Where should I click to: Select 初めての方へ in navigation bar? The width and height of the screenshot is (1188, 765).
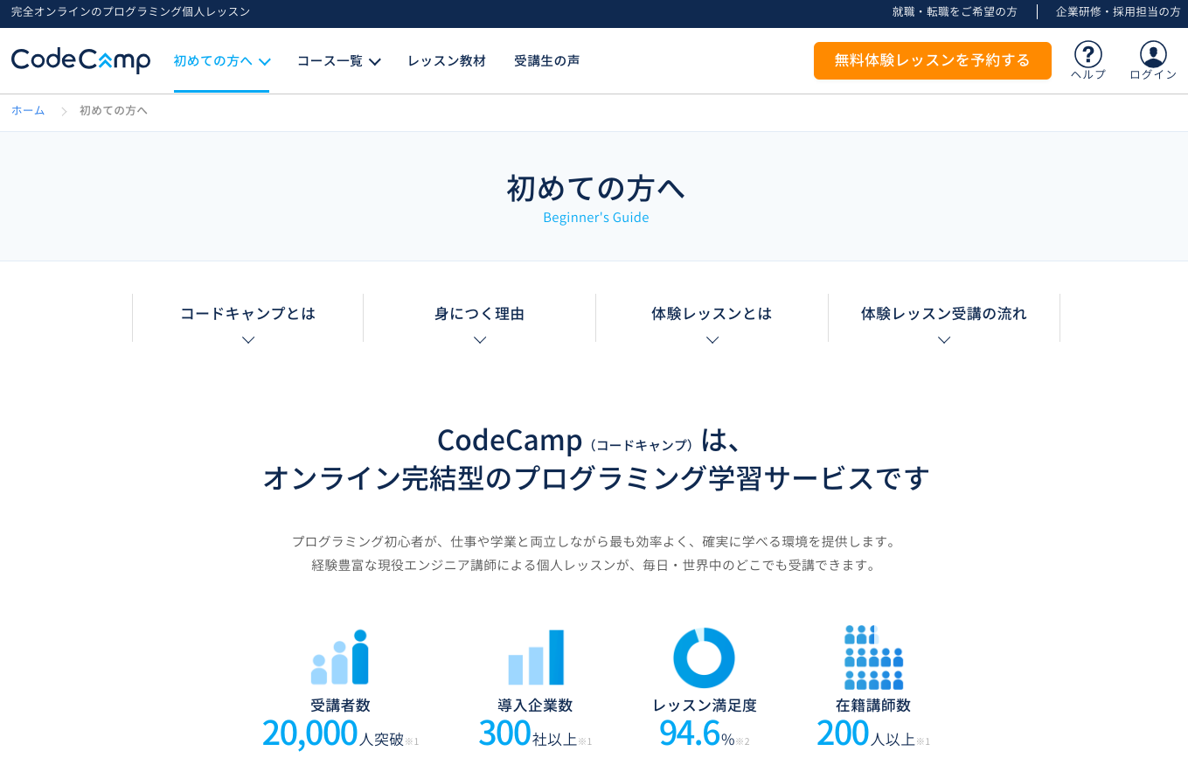pyautogui.click(x=213, y=61)
